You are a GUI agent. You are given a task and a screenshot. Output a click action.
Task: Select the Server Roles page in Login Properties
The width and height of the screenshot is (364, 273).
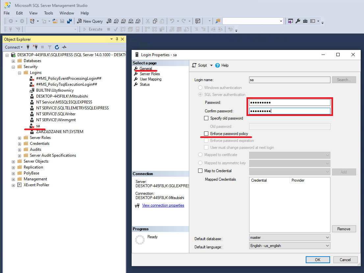150,74
